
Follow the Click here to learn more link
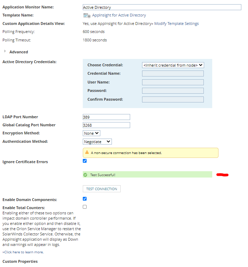(23, 252)
